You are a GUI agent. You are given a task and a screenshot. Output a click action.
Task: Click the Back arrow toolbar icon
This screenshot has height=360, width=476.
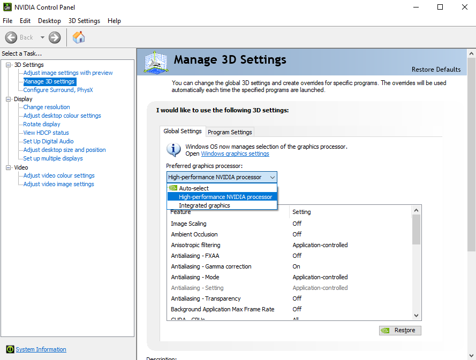point(11,37)
